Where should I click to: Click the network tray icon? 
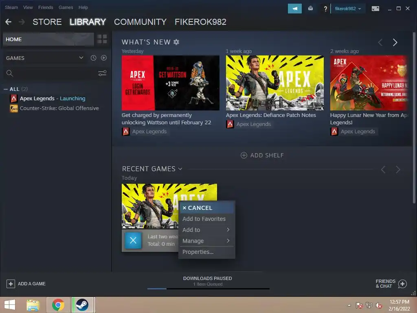click(369, 305)
